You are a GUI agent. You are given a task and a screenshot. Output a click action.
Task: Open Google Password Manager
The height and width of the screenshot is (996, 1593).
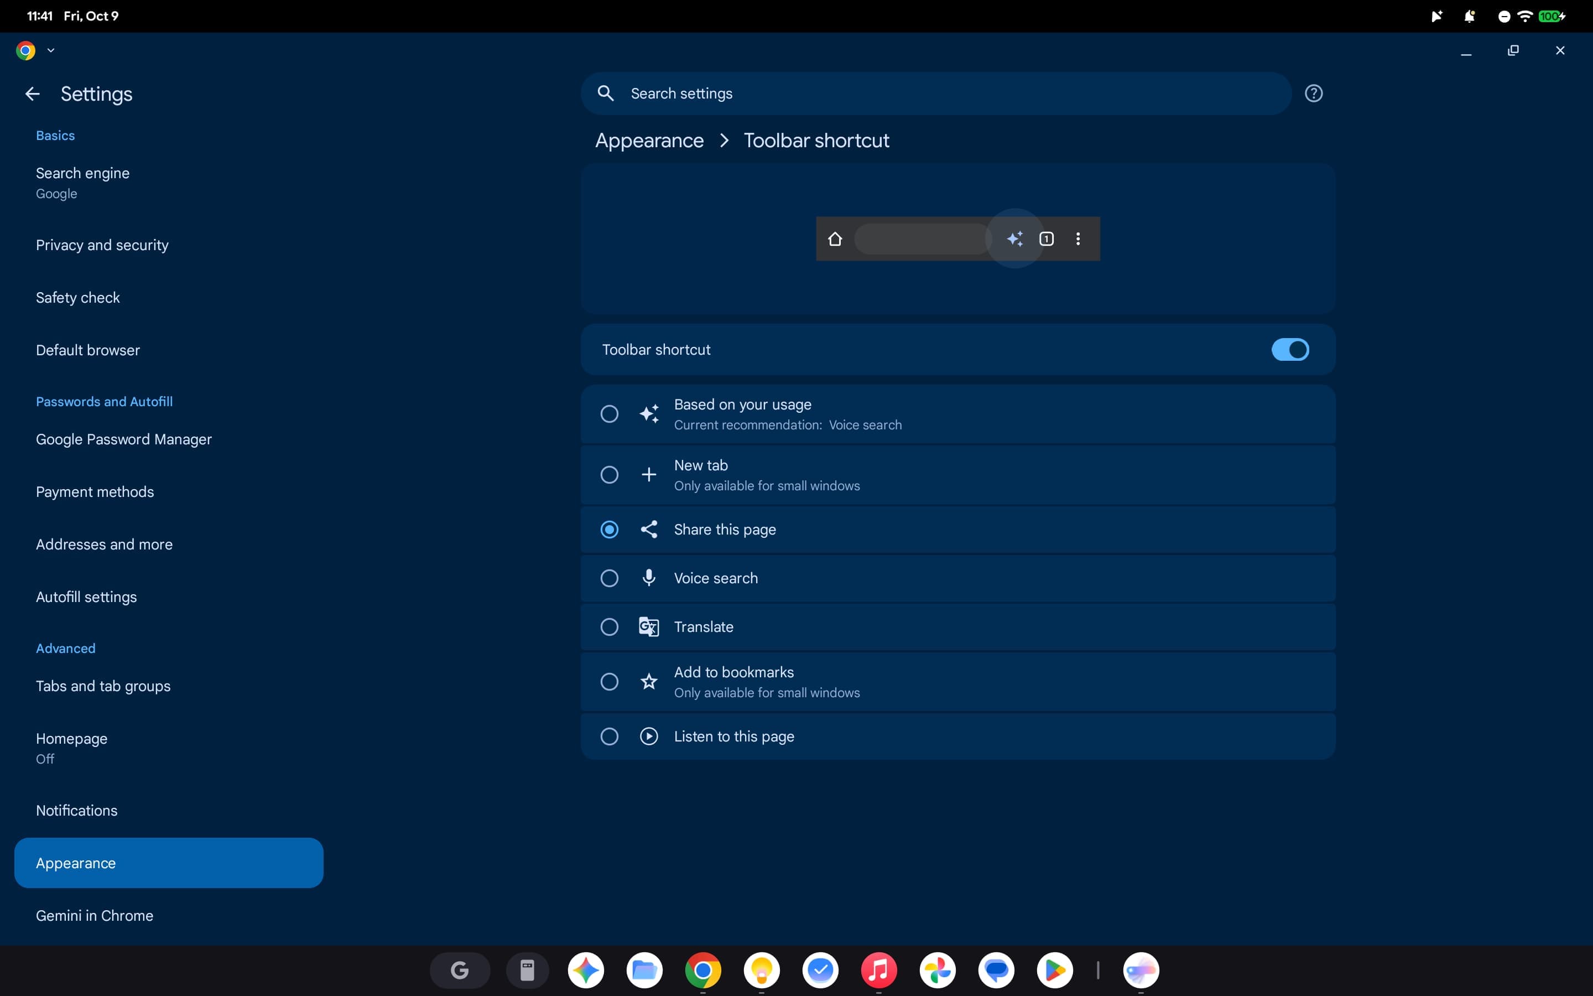pyautogui.click(x=169, y=439)
